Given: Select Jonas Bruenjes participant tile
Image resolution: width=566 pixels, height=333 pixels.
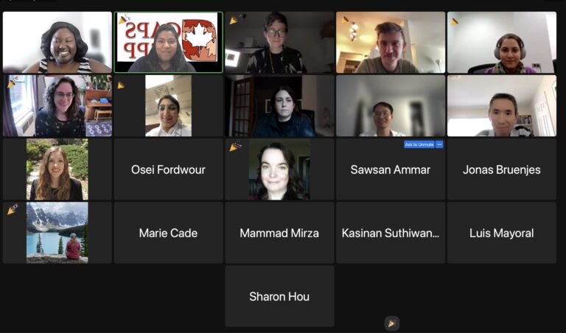Looking at the screenshot, I should click(501, 169).
